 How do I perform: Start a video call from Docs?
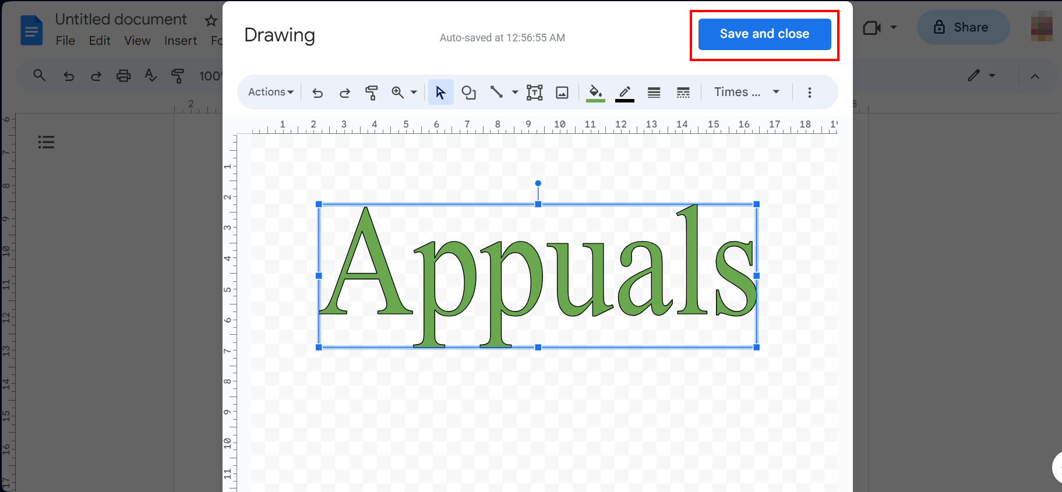pyautogui.click(x=872, y=27)
